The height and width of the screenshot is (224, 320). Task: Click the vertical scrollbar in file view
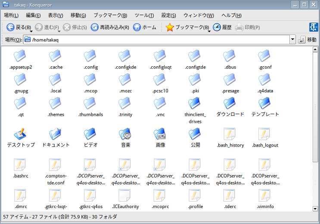[316, 129]
